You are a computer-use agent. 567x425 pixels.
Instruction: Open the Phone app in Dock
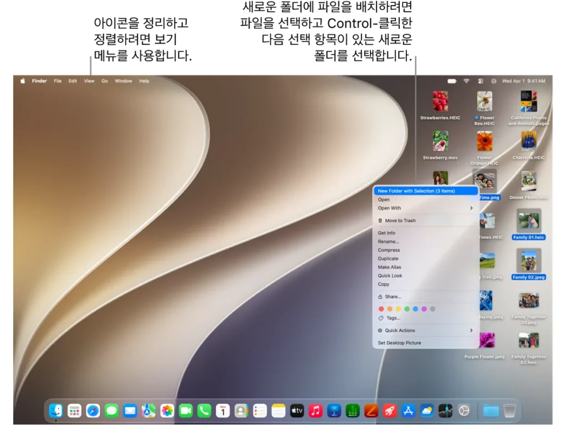(x=204, y=411)
